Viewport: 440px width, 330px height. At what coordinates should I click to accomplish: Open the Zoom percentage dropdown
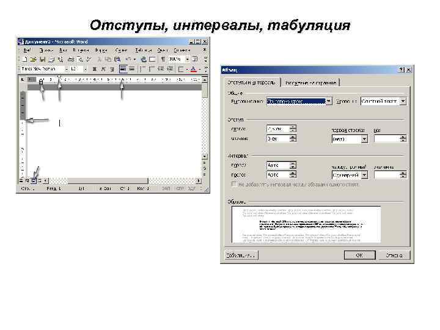[x=187, y=59]
